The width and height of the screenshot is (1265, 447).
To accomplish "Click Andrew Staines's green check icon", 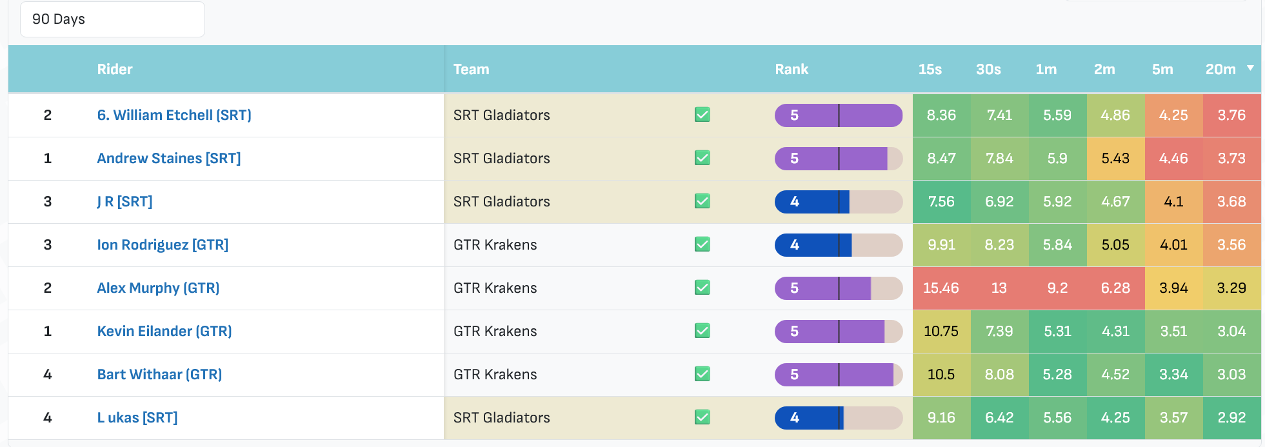I will click(702, 158).
